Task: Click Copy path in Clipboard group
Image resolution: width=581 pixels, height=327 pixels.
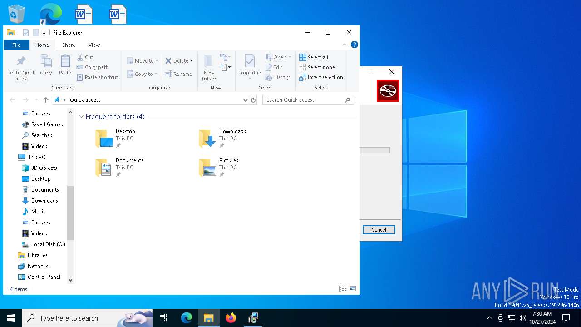Action: [x=93, y=67]
